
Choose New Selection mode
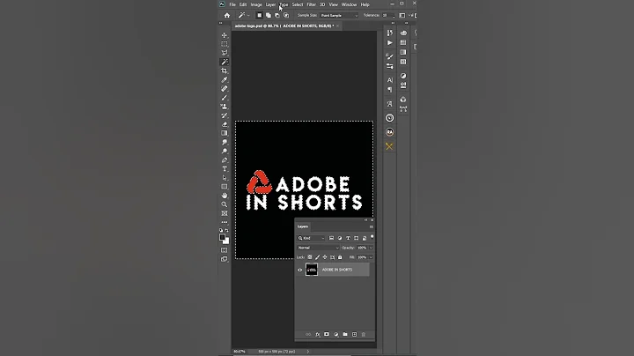[x=259, y=15]
